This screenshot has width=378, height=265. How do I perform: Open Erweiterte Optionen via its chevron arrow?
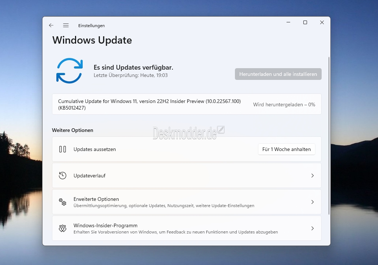[312, 202]
